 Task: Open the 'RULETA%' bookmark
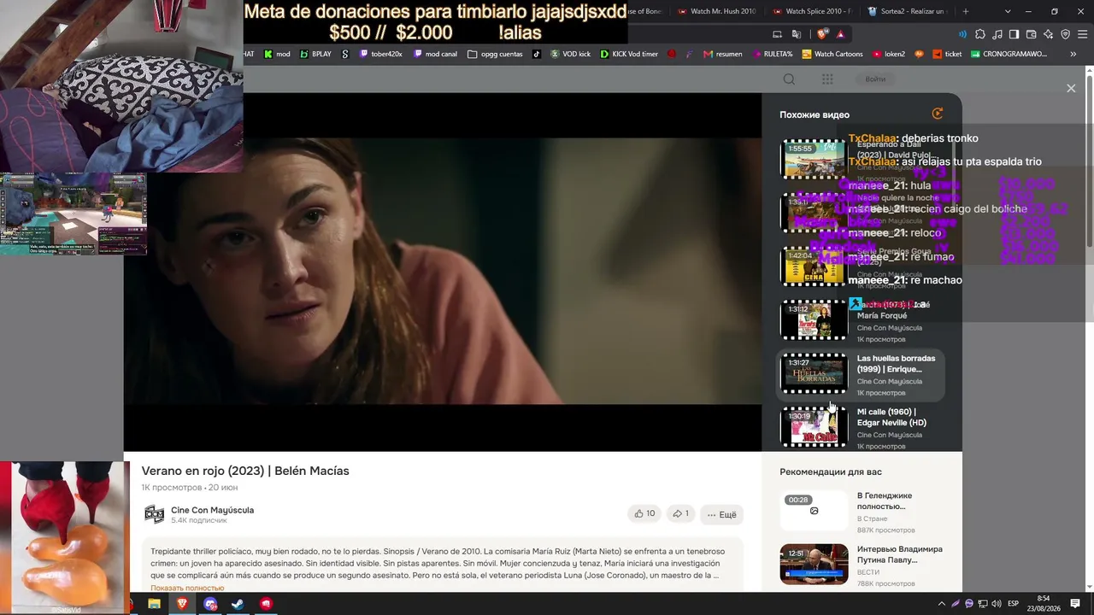[773, 54]
